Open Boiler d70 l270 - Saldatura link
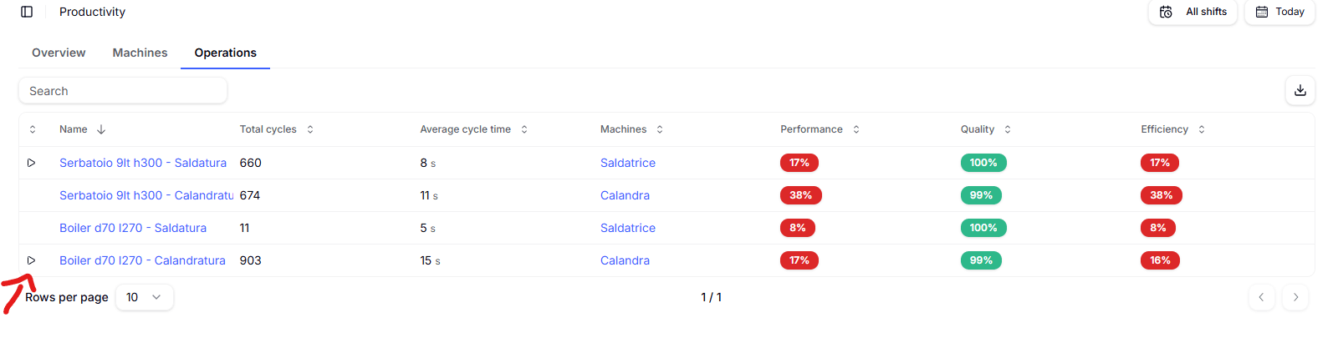The height and width of the screenshot is (353, 1338). (x=132, y=228)
